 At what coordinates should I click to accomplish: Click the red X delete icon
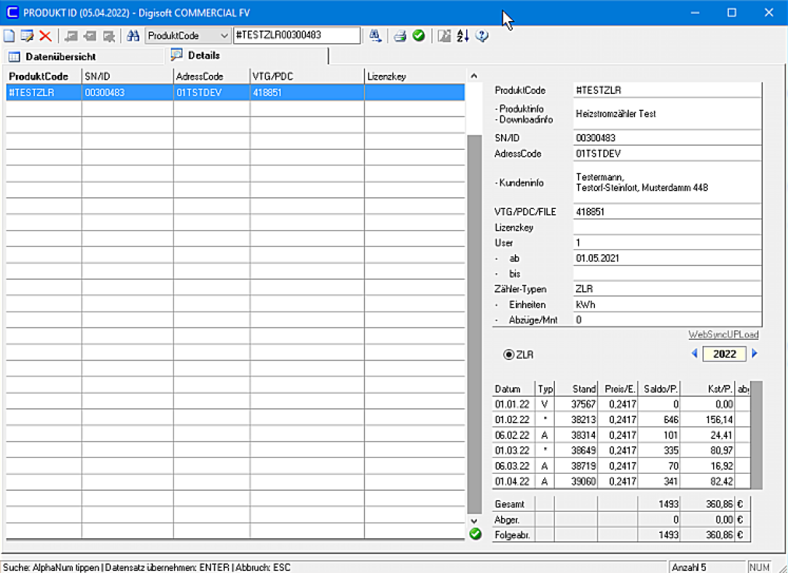(x=45, y=36)
